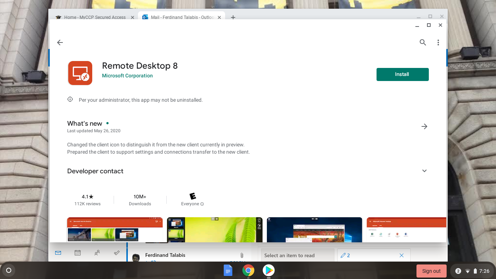The image size is (496, 279).
Task: Click the administrator notice info icon
Action: pos(70,100)
